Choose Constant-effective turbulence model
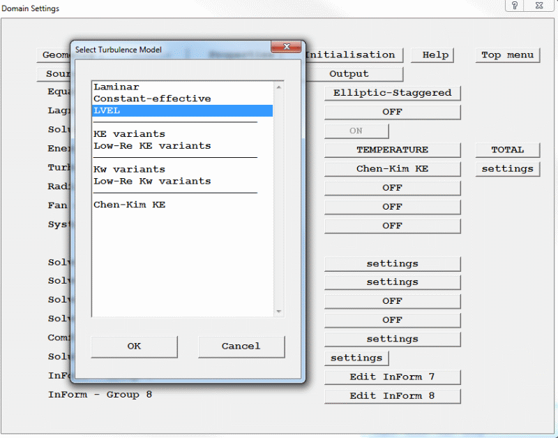Image resolution: width=558 pixels, height=438 pixels. coord(152,99)
